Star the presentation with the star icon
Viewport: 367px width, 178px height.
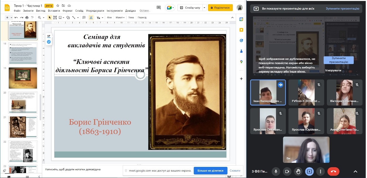[58, 6]
